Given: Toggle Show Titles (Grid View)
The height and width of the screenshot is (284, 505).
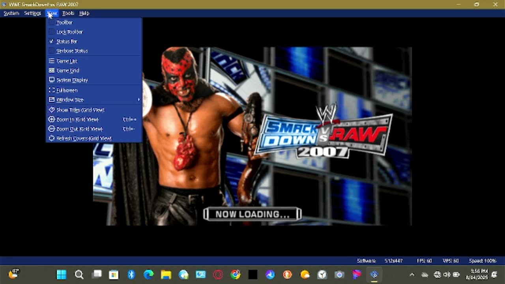Looking at the screenshot, I should [x=94, y=110].
